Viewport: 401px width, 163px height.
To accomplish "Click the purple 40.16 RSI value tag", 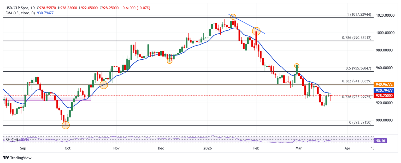I will pyautogui.click(x=380, y=141).
